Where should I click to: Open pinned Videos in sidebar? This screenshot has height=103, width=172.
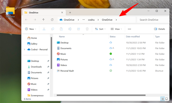click(x=32, y=90)
